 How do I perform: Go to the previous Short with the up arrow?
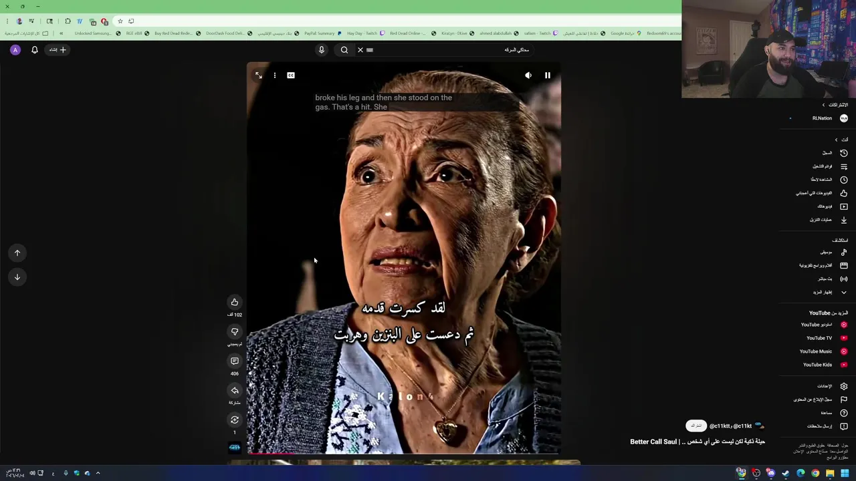pyautogui.click(x=17, y=253)
